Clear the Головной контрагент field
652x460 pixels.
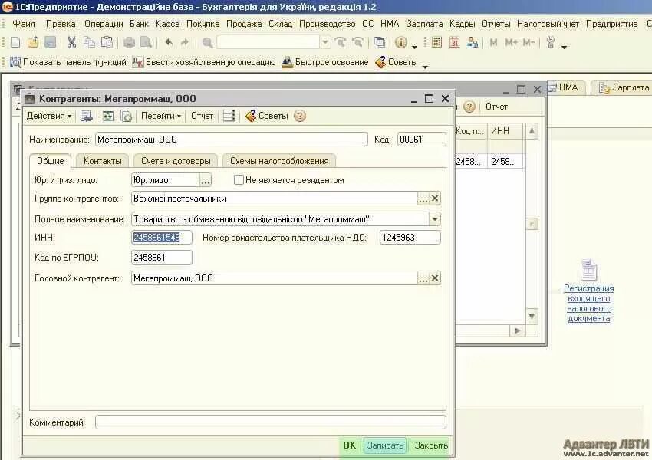coord(435,278)
